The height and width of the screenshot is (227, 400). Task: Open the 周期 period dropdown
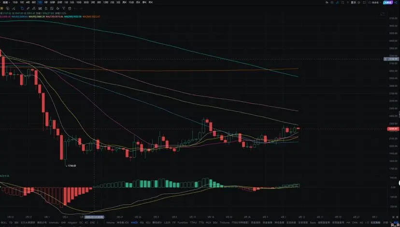tap(7, 2)
